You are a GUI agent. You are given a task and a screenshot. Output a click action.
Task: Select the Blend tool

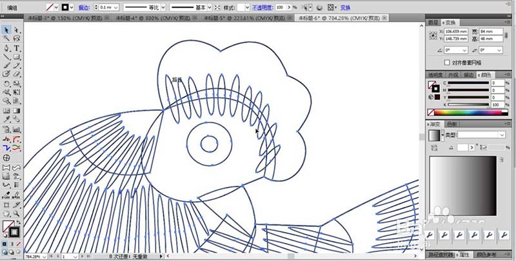(x=17, y=119)
